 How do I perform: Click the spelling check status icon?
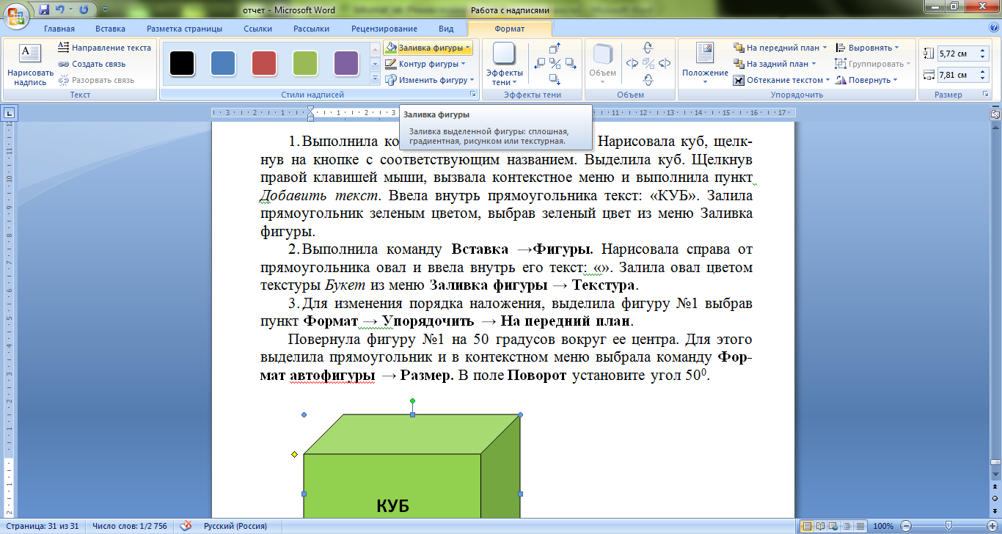pyautogui.click(x=186, y=526)
